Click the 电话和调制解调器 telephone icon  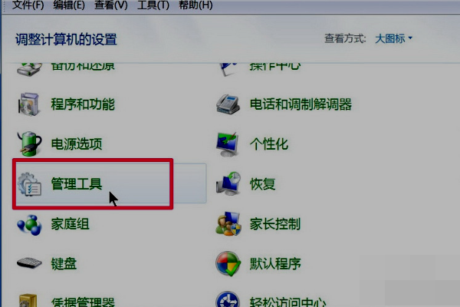pos(228,104)
